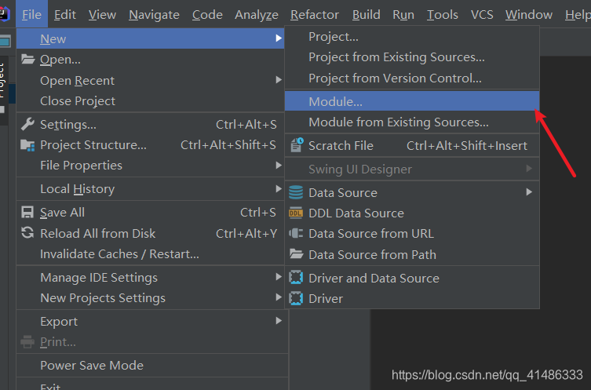Click the Driver and Data Source icon

pyautogui.click(x=296, y=278)
